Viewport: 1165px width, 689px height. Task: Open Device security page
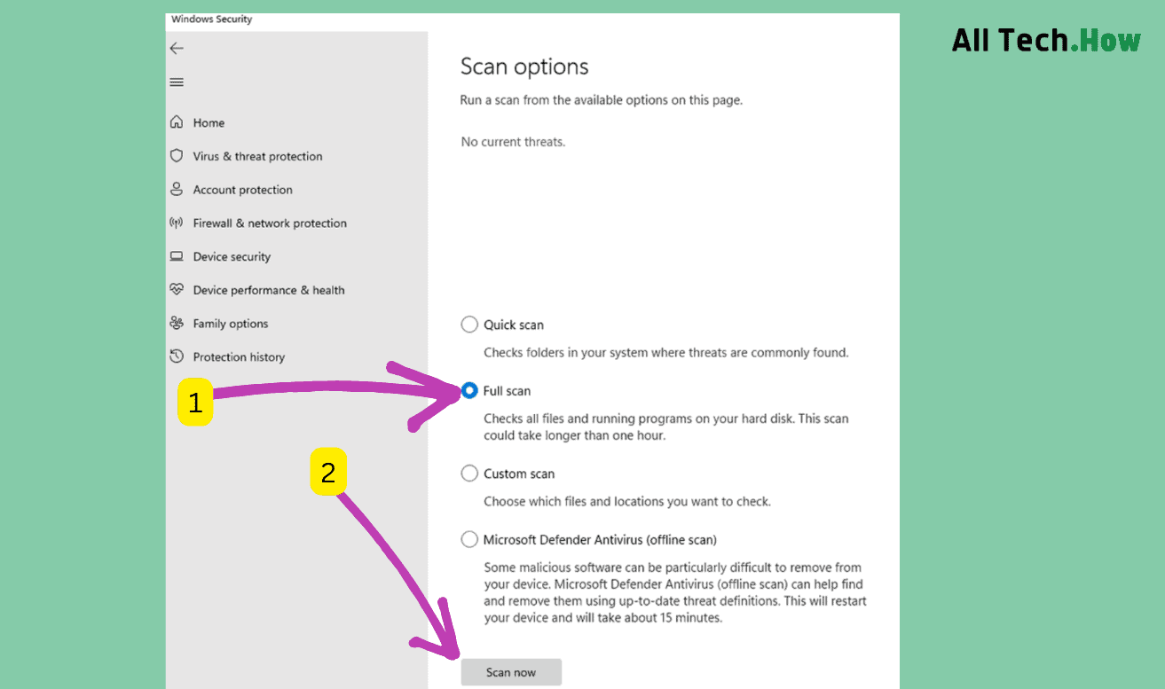click(232, 257)
